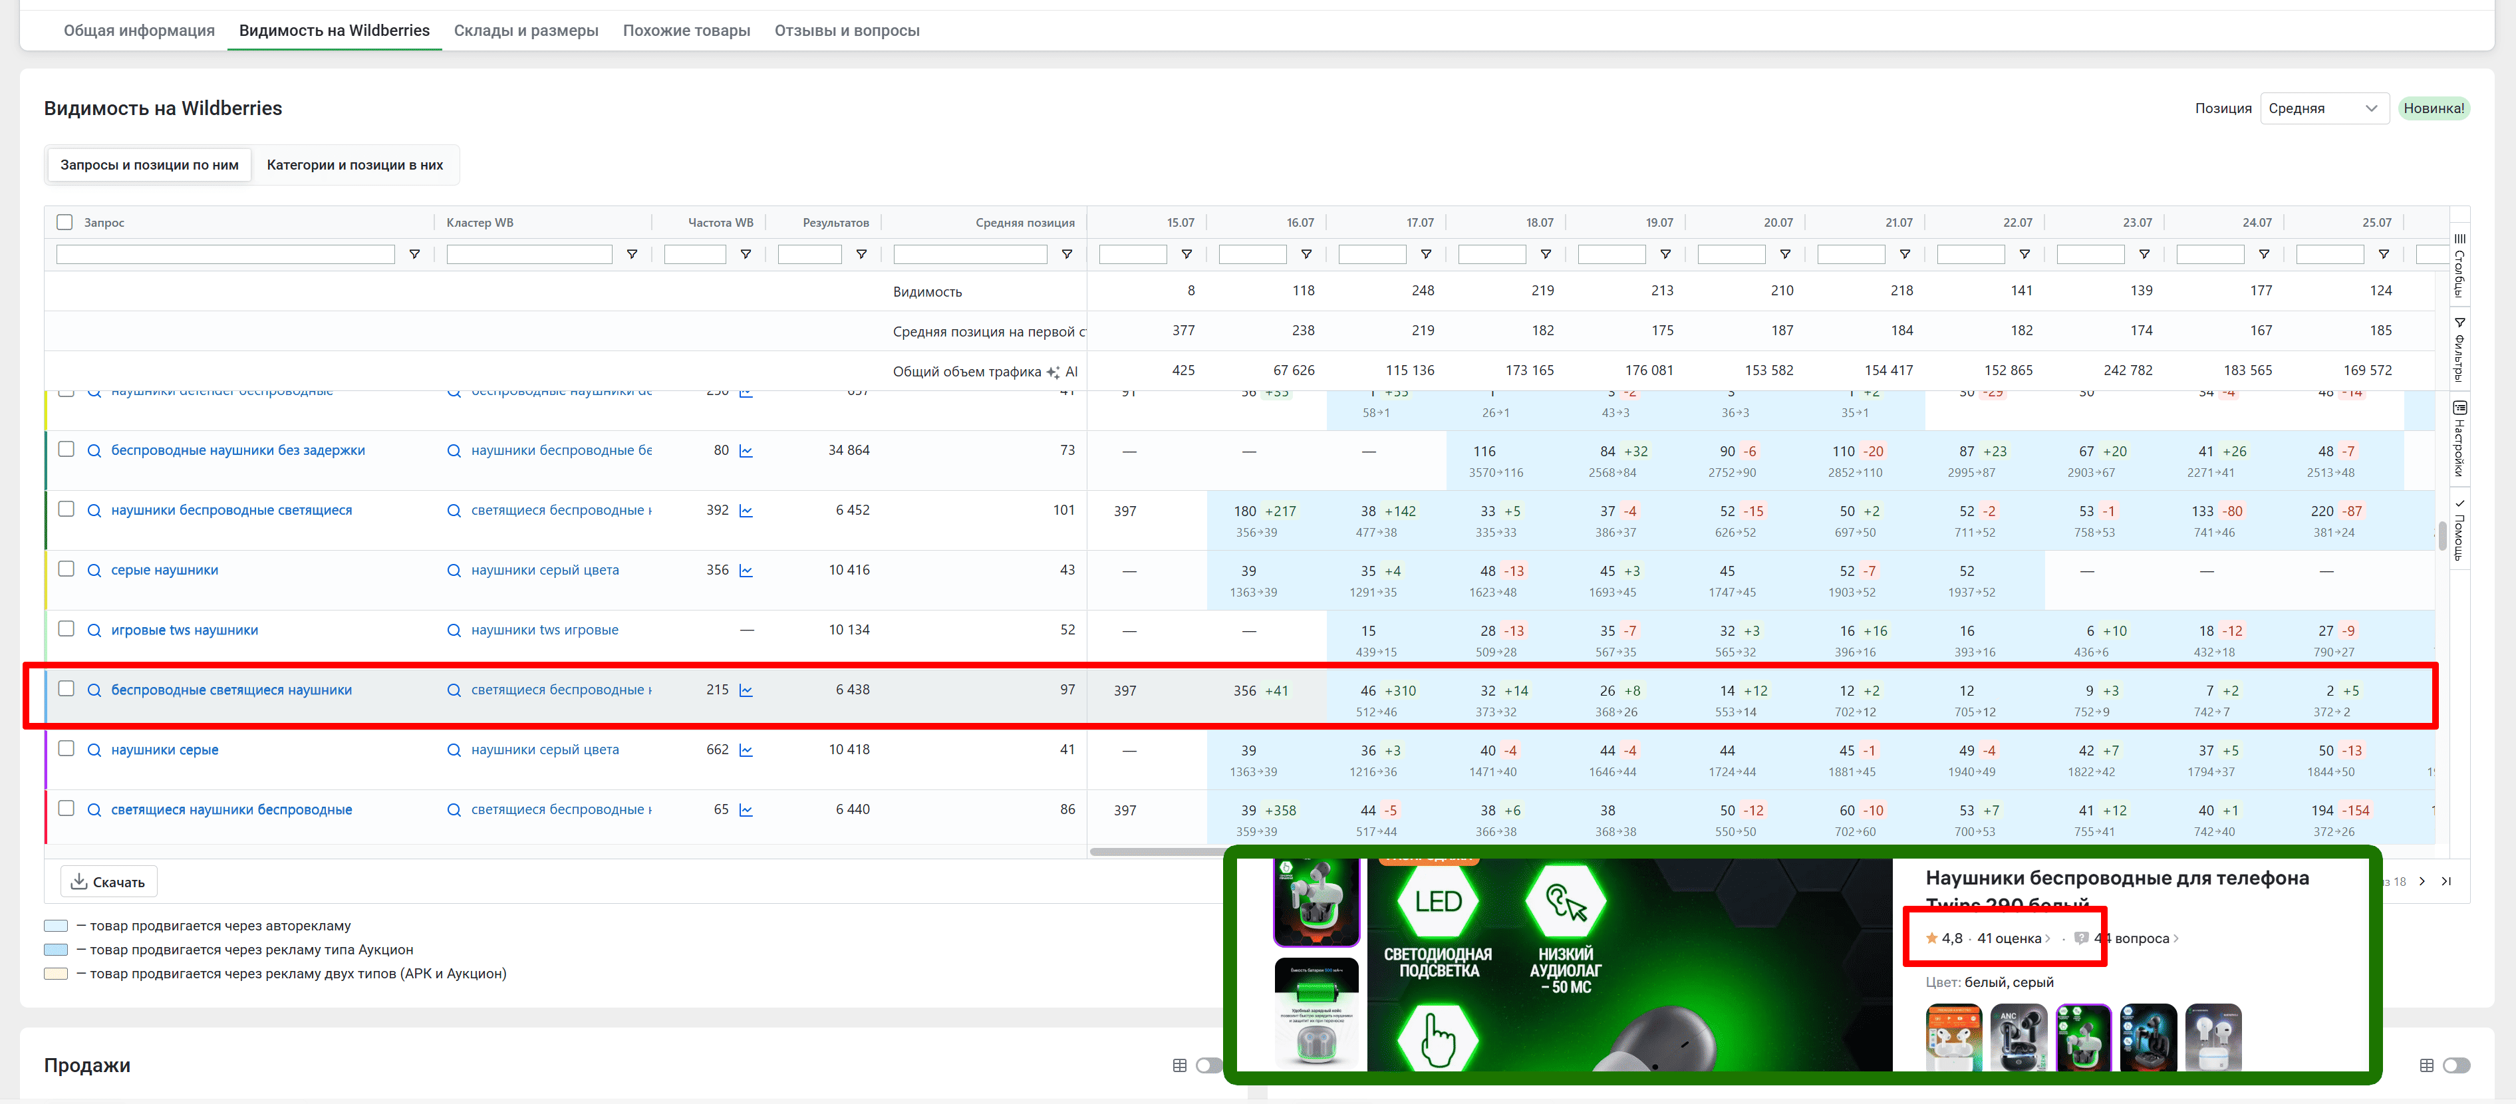This screenshot has width=2516, height=1104.
Task: Click filter icon under Результатов column
Action: (861, 254)
